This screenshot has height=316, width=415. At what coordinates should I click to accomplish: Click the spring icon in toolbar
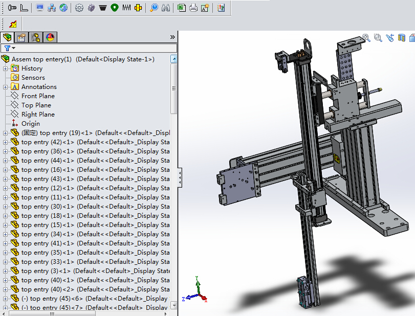click(127, 8)
